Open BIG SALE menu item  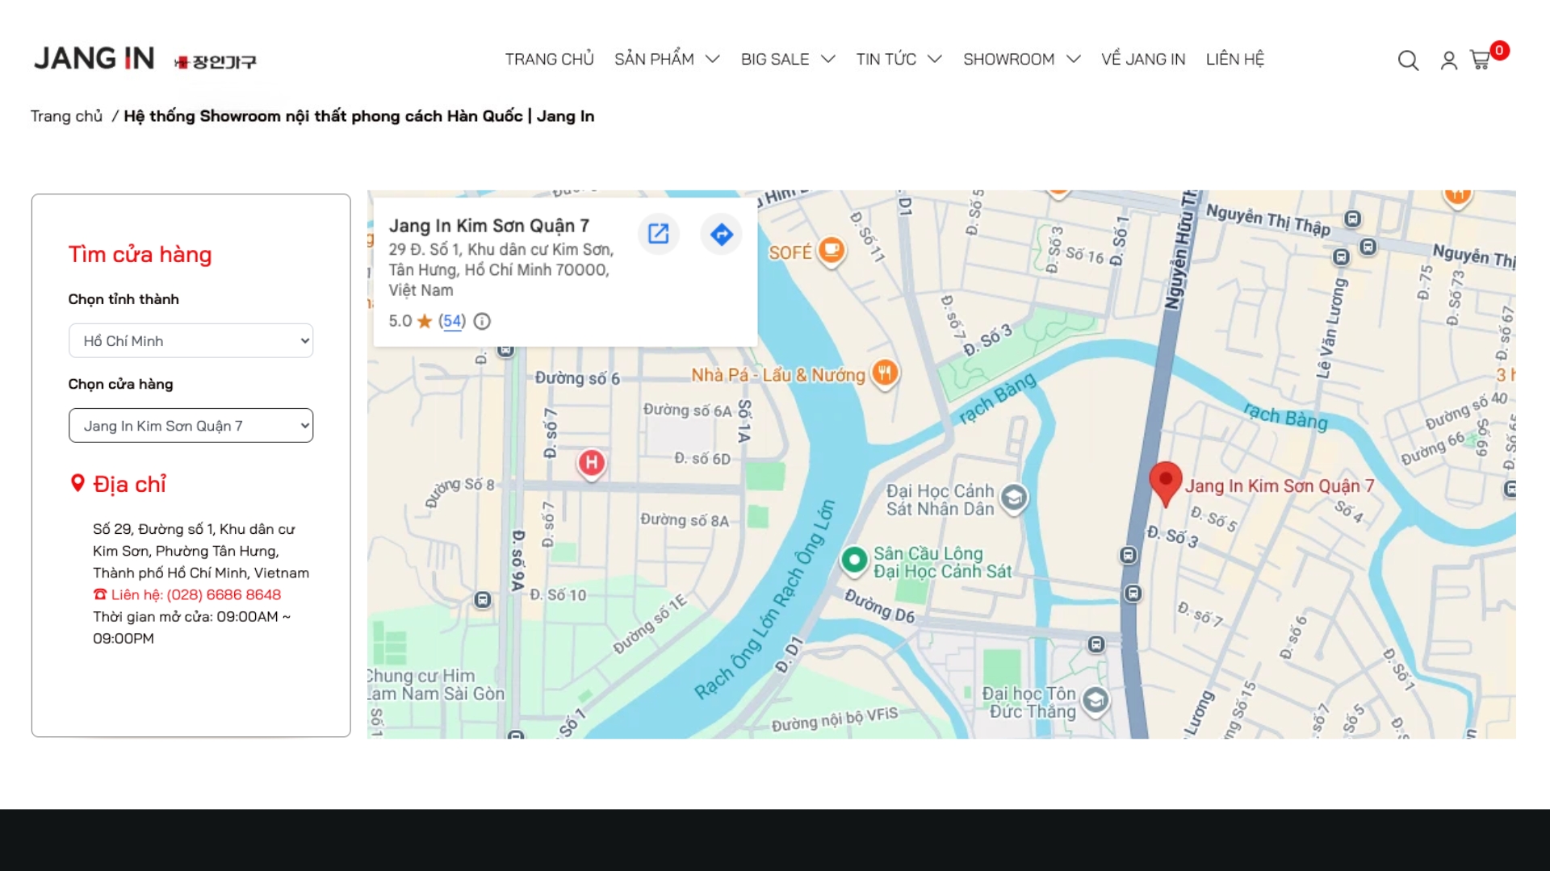tap(775, 59)
